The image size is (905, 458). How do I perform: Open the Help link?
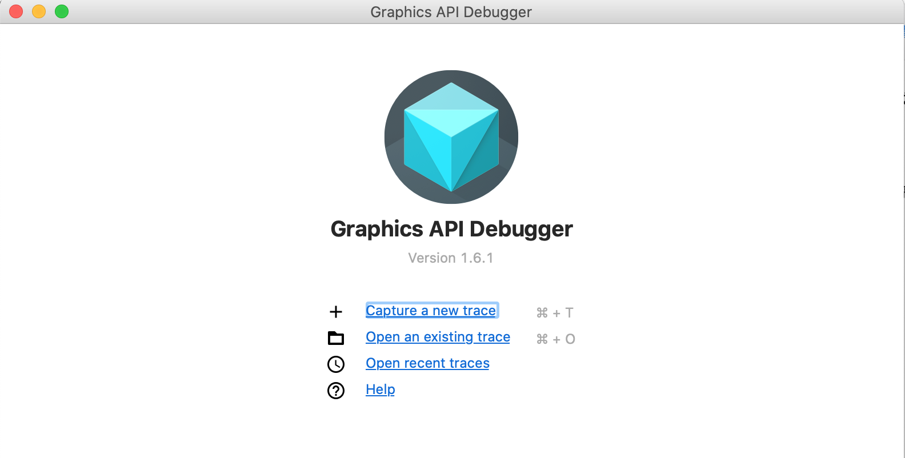point(381,389)
